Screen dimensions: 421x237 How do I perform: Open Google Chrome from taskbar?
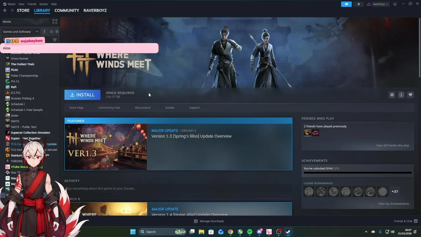pos(230,232)
